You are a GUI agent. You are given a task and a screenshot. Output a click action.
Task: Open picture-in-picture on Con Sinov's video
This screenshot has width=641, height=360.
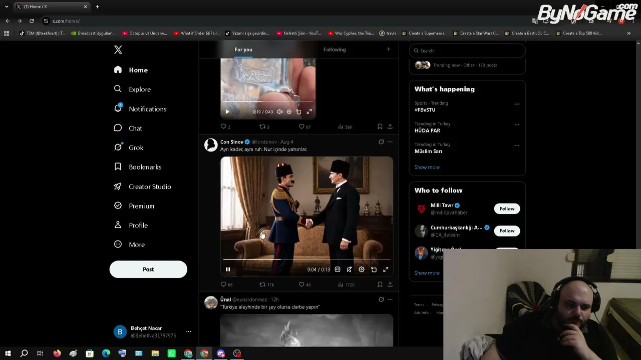pyautogui.click(x=374, y=269)
